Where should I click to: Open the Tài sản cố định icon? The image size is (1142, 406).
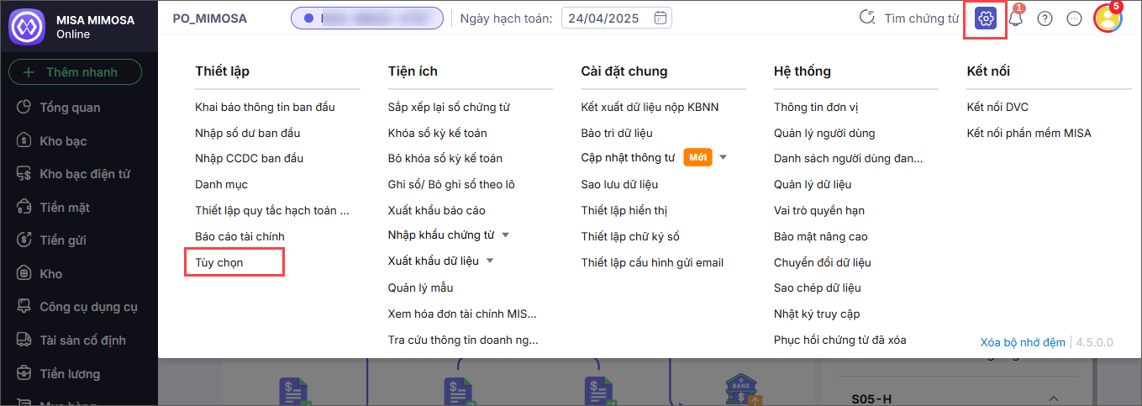tap(24, 340)
